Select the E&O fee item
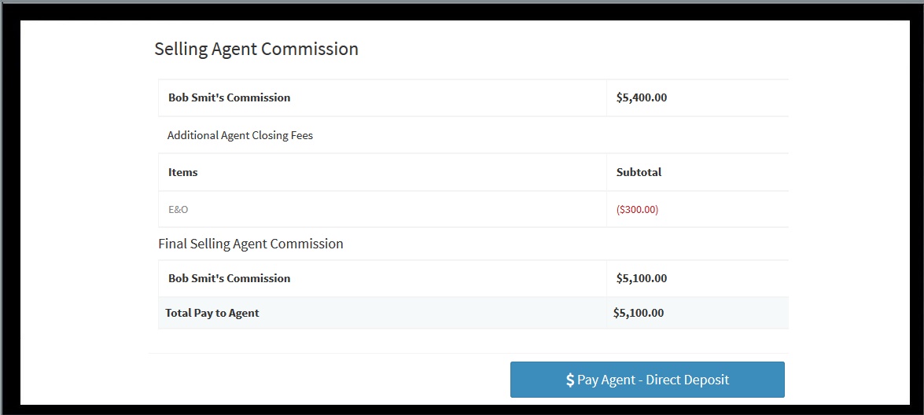This screenshot has height=415, width=924. coord(179,210)
